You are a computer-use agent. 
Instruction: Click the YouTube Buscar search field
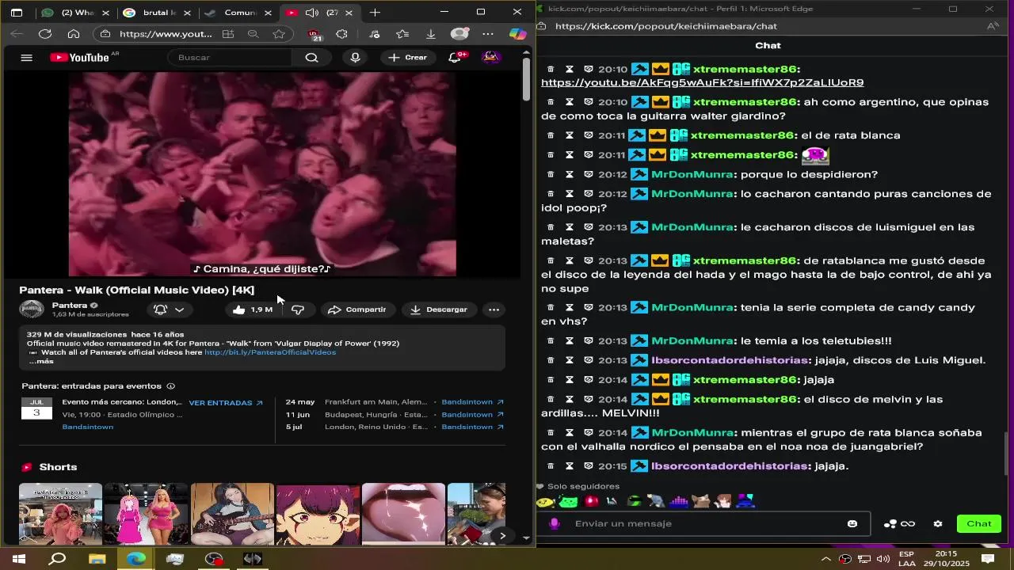230,57
